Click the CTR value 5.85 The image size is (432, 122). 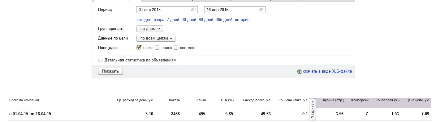click(x=229, y=114)
